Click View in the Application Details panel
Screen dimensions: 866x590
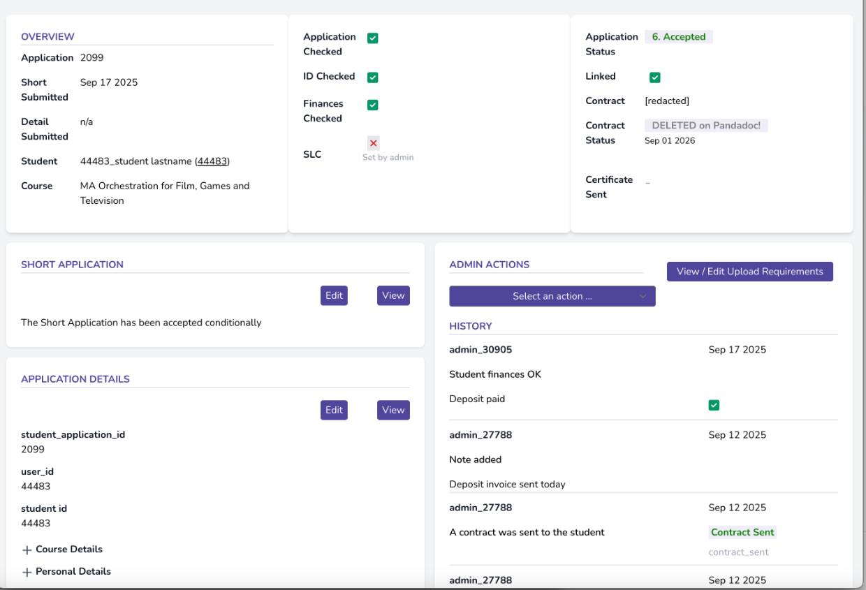(393, 410)
